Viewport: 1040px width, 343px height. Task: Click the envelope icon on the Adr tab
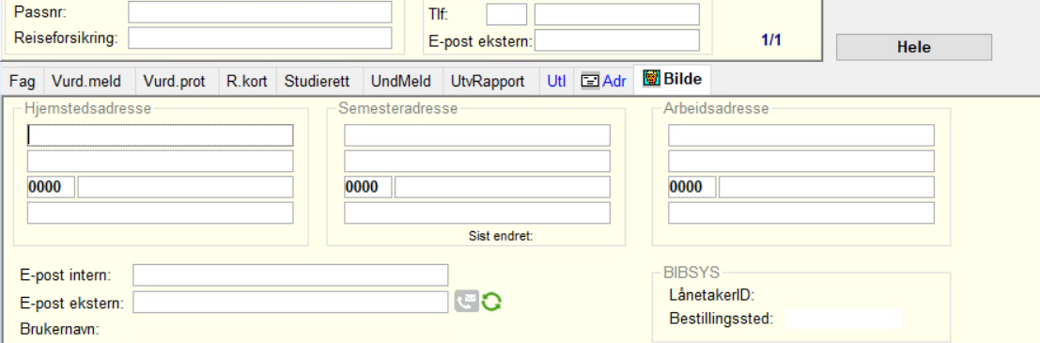click(590, 81)
